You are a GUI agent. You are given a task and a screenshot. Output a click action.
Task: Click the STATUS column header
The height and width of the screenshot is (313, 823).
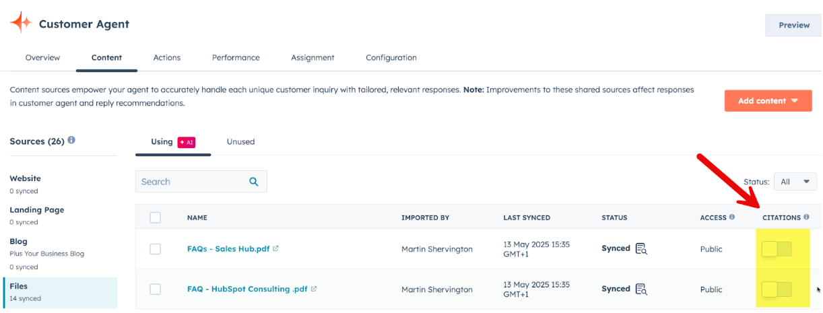pos(614,218)
